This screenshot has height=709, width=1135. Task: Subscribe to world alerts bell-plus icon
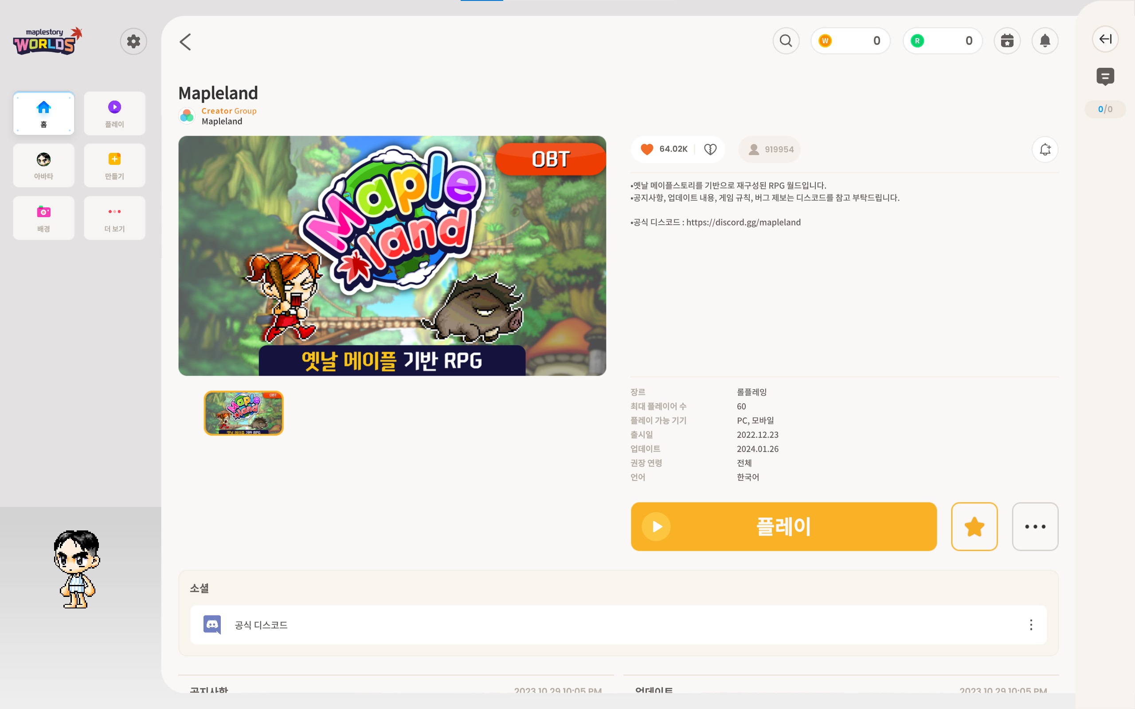(x=1045, y=149)
